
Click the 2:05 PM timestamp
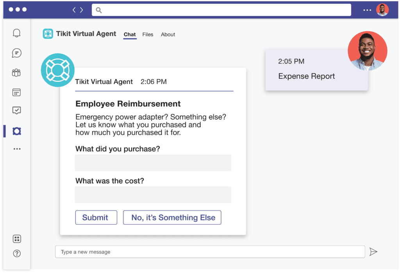click(291, 61)
